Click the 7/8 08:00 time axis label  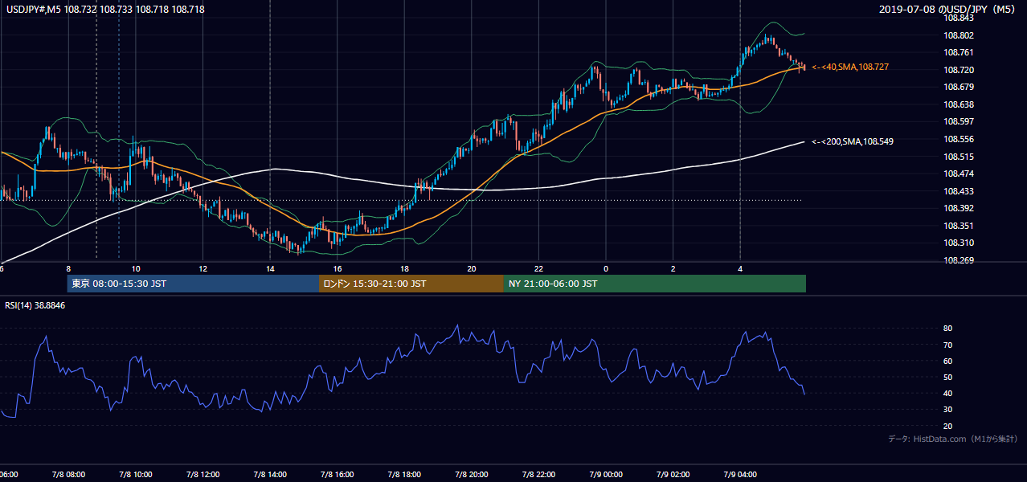point(68,475)
